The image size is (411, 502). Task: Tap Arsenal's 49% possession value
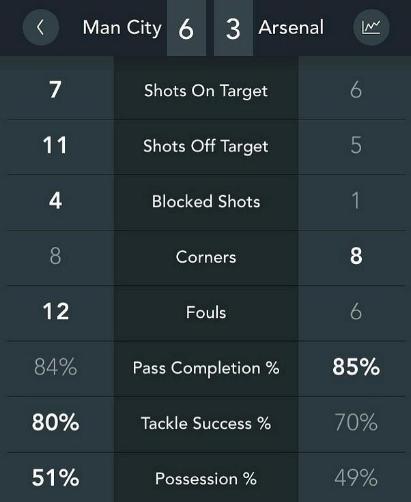(x=356, y=477)
